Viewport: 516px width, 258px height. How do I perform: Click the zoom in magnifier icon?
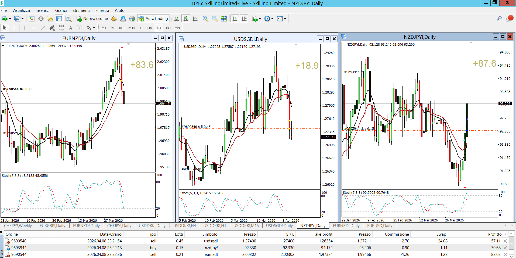[x=205, y=19]
